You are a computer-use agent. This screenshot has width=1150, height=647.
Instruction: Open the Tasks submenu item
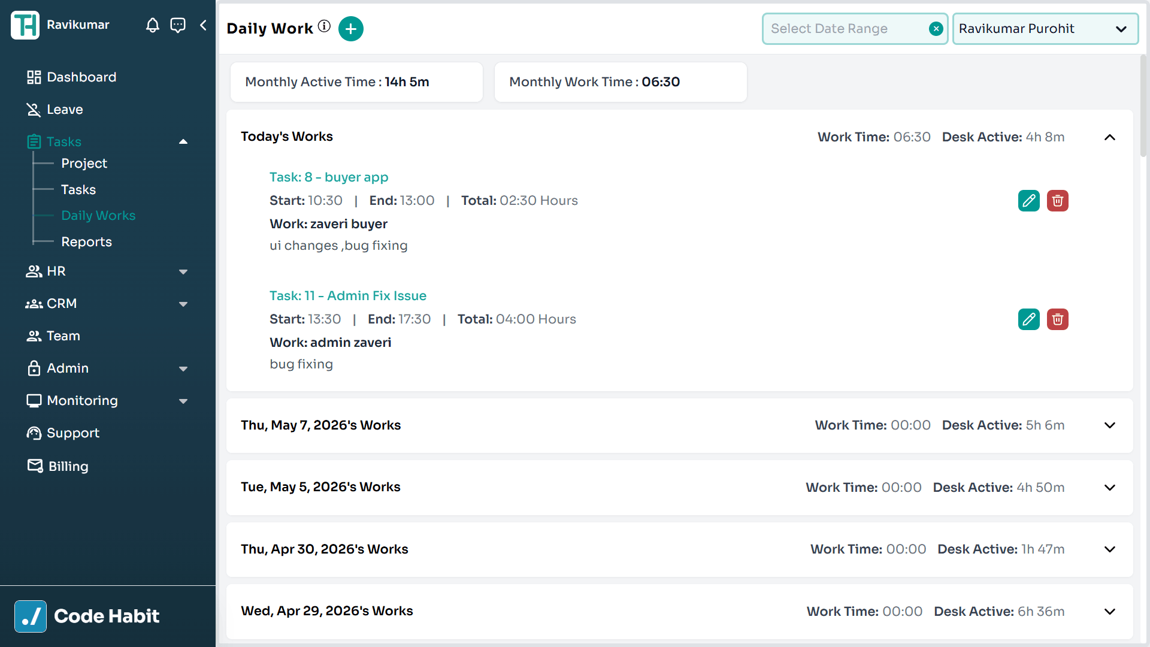78,190
